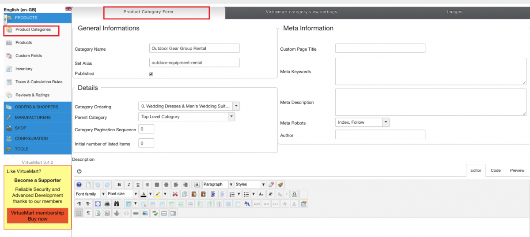The height and width of the screenshot is (237, 530).
Task: Click the Bold button in the editor toolbar
Action: [x=119, y=185]
